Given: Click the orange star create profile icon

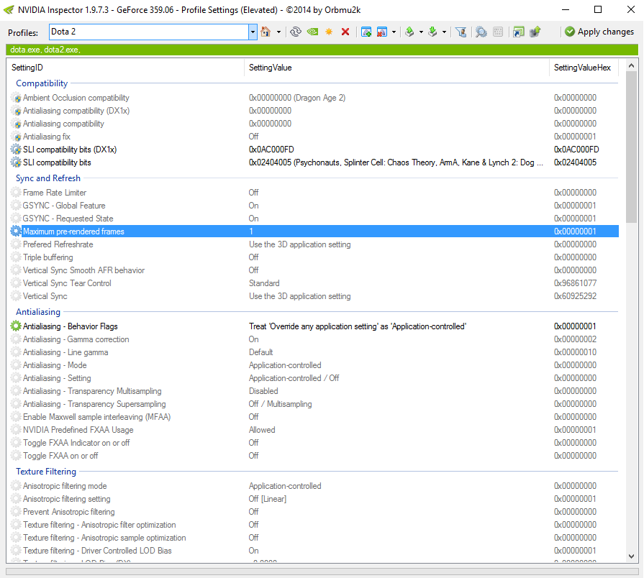Looking at the screenshot, I should 329,32.
